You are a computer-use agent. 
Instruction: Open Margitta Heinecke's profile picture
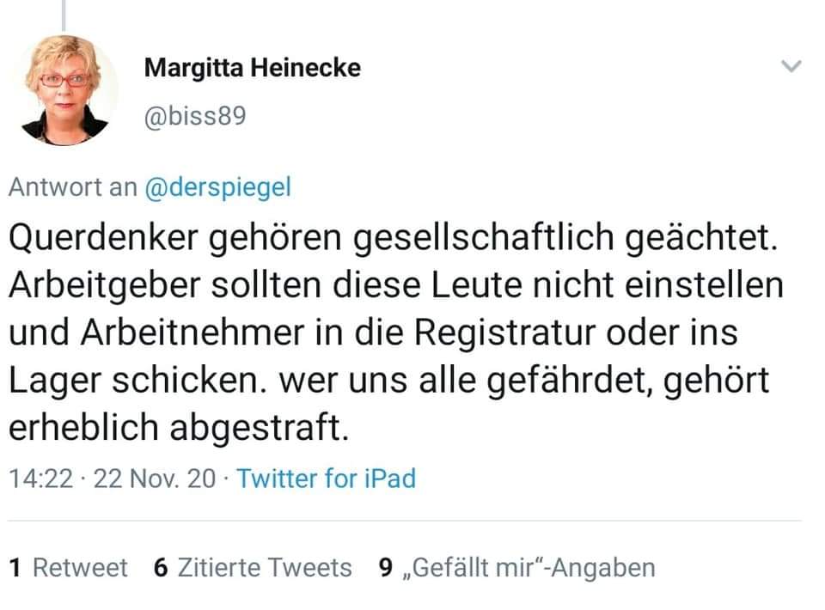pos(66,91)
